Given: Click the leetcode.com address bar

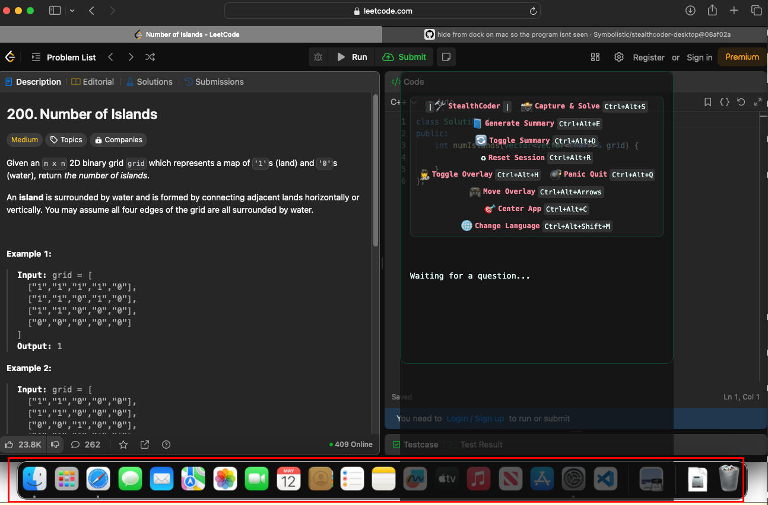Looking at the screenshot, I should [x=382, y=11].
